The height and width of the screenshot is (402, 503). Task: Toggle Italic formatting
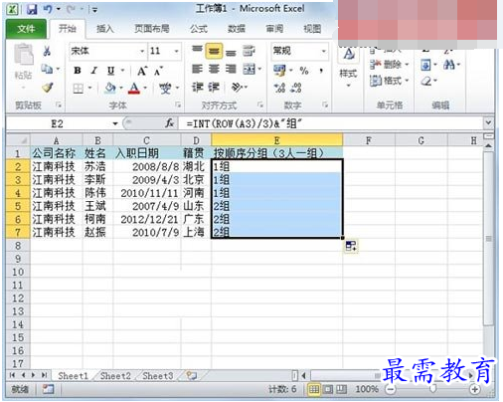point(94,71)
